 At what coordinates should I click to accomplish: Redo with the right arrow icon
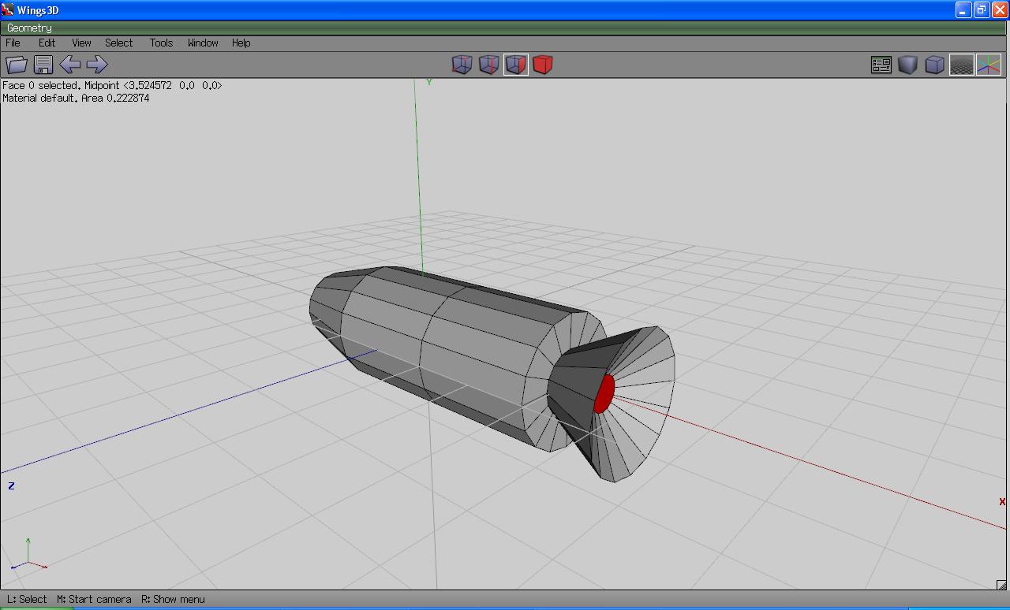coord(96,65)
